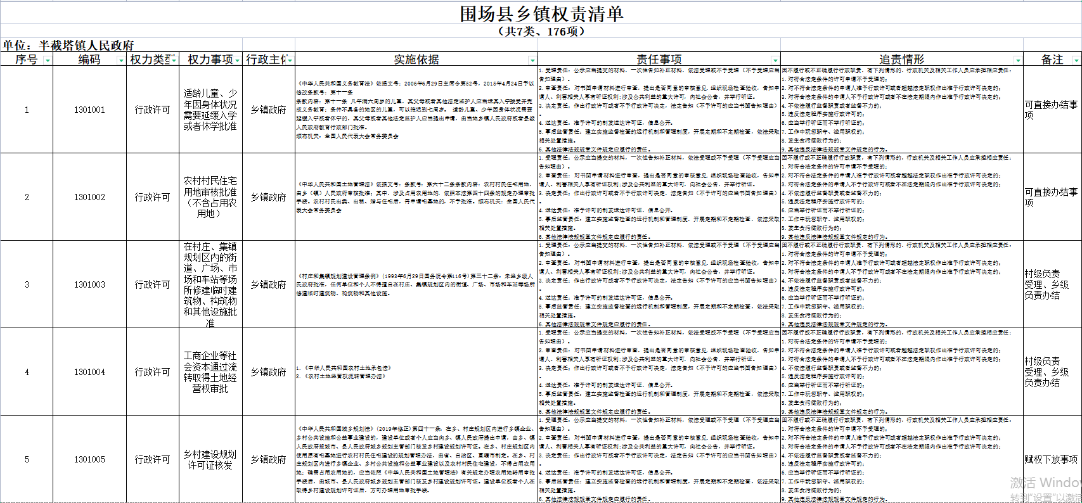Select the 《中华人民共和国土地管理法》 basis cell in the 1301002 row
The width and height of the screenshot is (1082, 503).
point(416,197)
